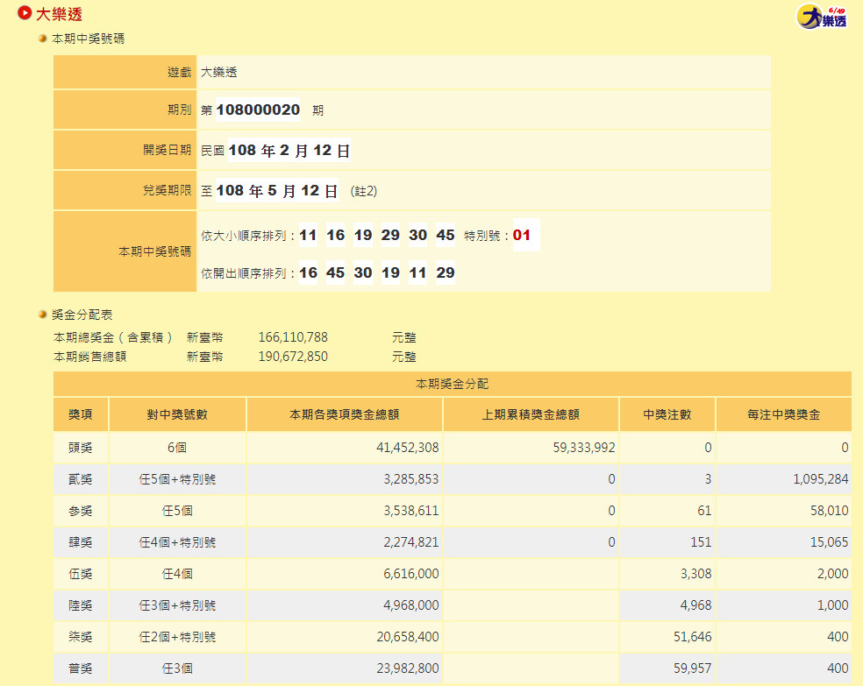Click the 伍獎 winner count 3,308

pyautogui.click(x=696, y=575)
